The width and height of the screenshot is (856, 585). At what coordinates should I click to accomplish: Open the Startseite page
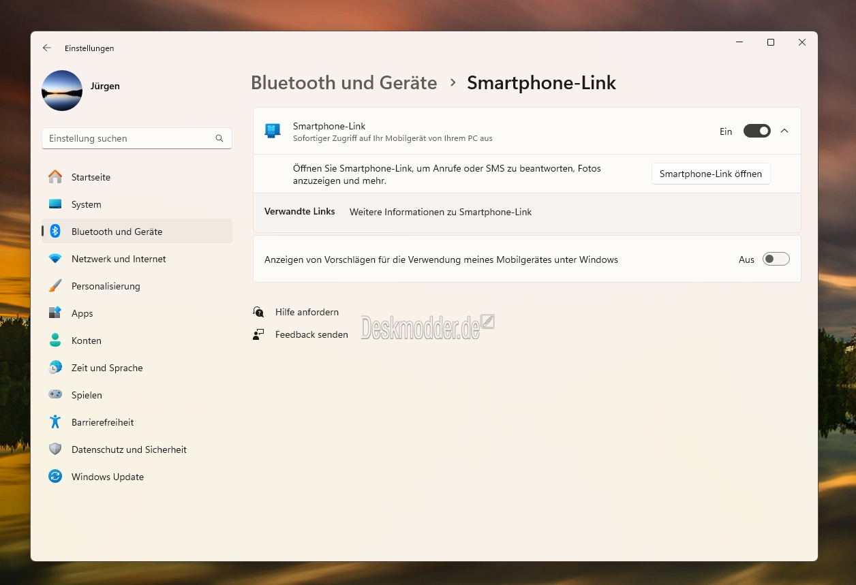coord(137,177)
